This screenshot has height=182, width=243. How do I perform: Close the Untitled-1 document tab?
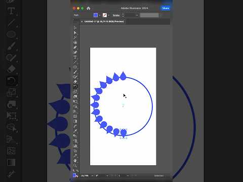[82, 22]
